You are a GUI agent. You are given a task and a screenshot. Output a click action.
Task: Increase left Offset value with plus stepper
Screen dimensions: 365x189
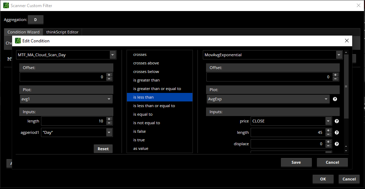109,75
